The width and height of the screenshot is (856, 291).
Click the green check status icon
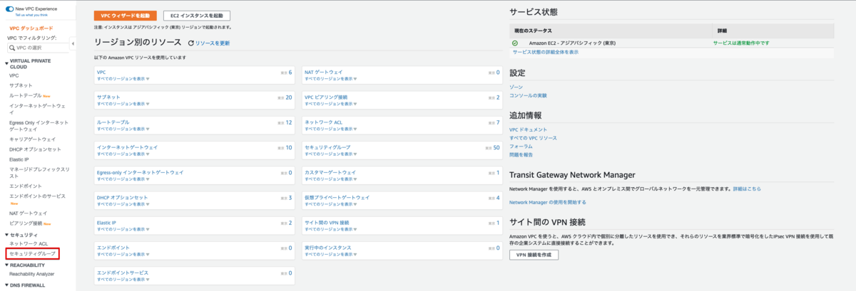[515, 43]
